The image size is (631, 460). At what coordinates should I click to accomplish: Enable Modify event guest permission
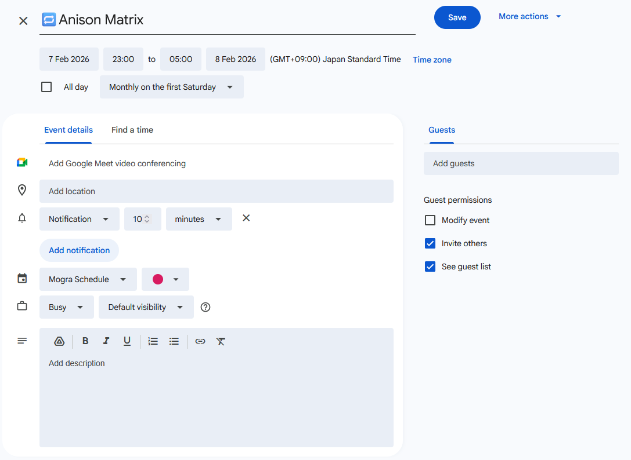pos(430,220)
